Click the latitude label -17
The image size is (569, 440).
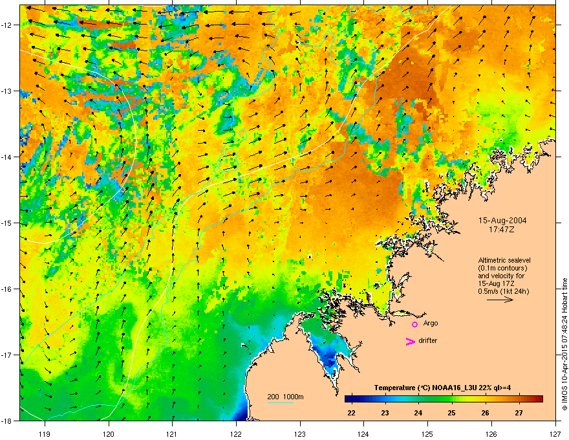click(x=6, y=355)
